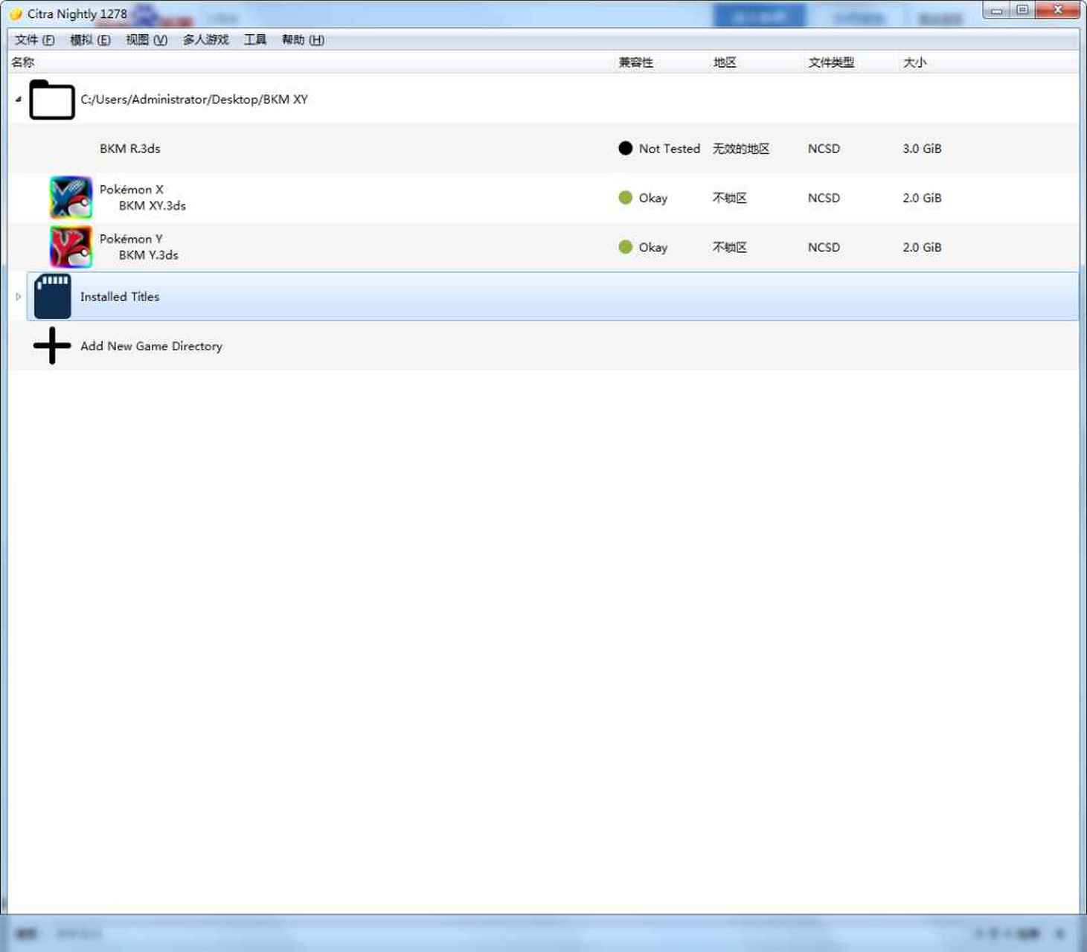Click the 无效的地区 region cell

click(x=741, y=148)
